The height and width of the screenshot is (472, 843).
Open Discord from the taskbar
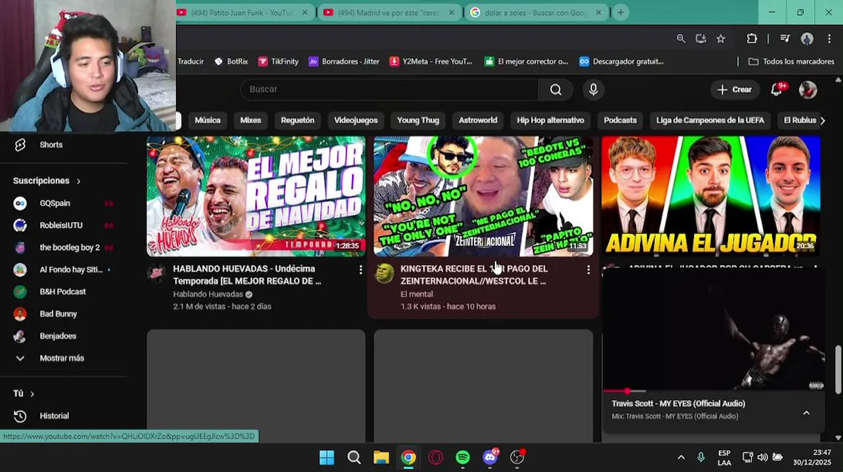(490, 457)
